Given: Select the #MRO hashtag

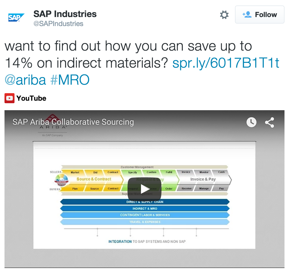Looking at the screenshot, I should point(70,80).
